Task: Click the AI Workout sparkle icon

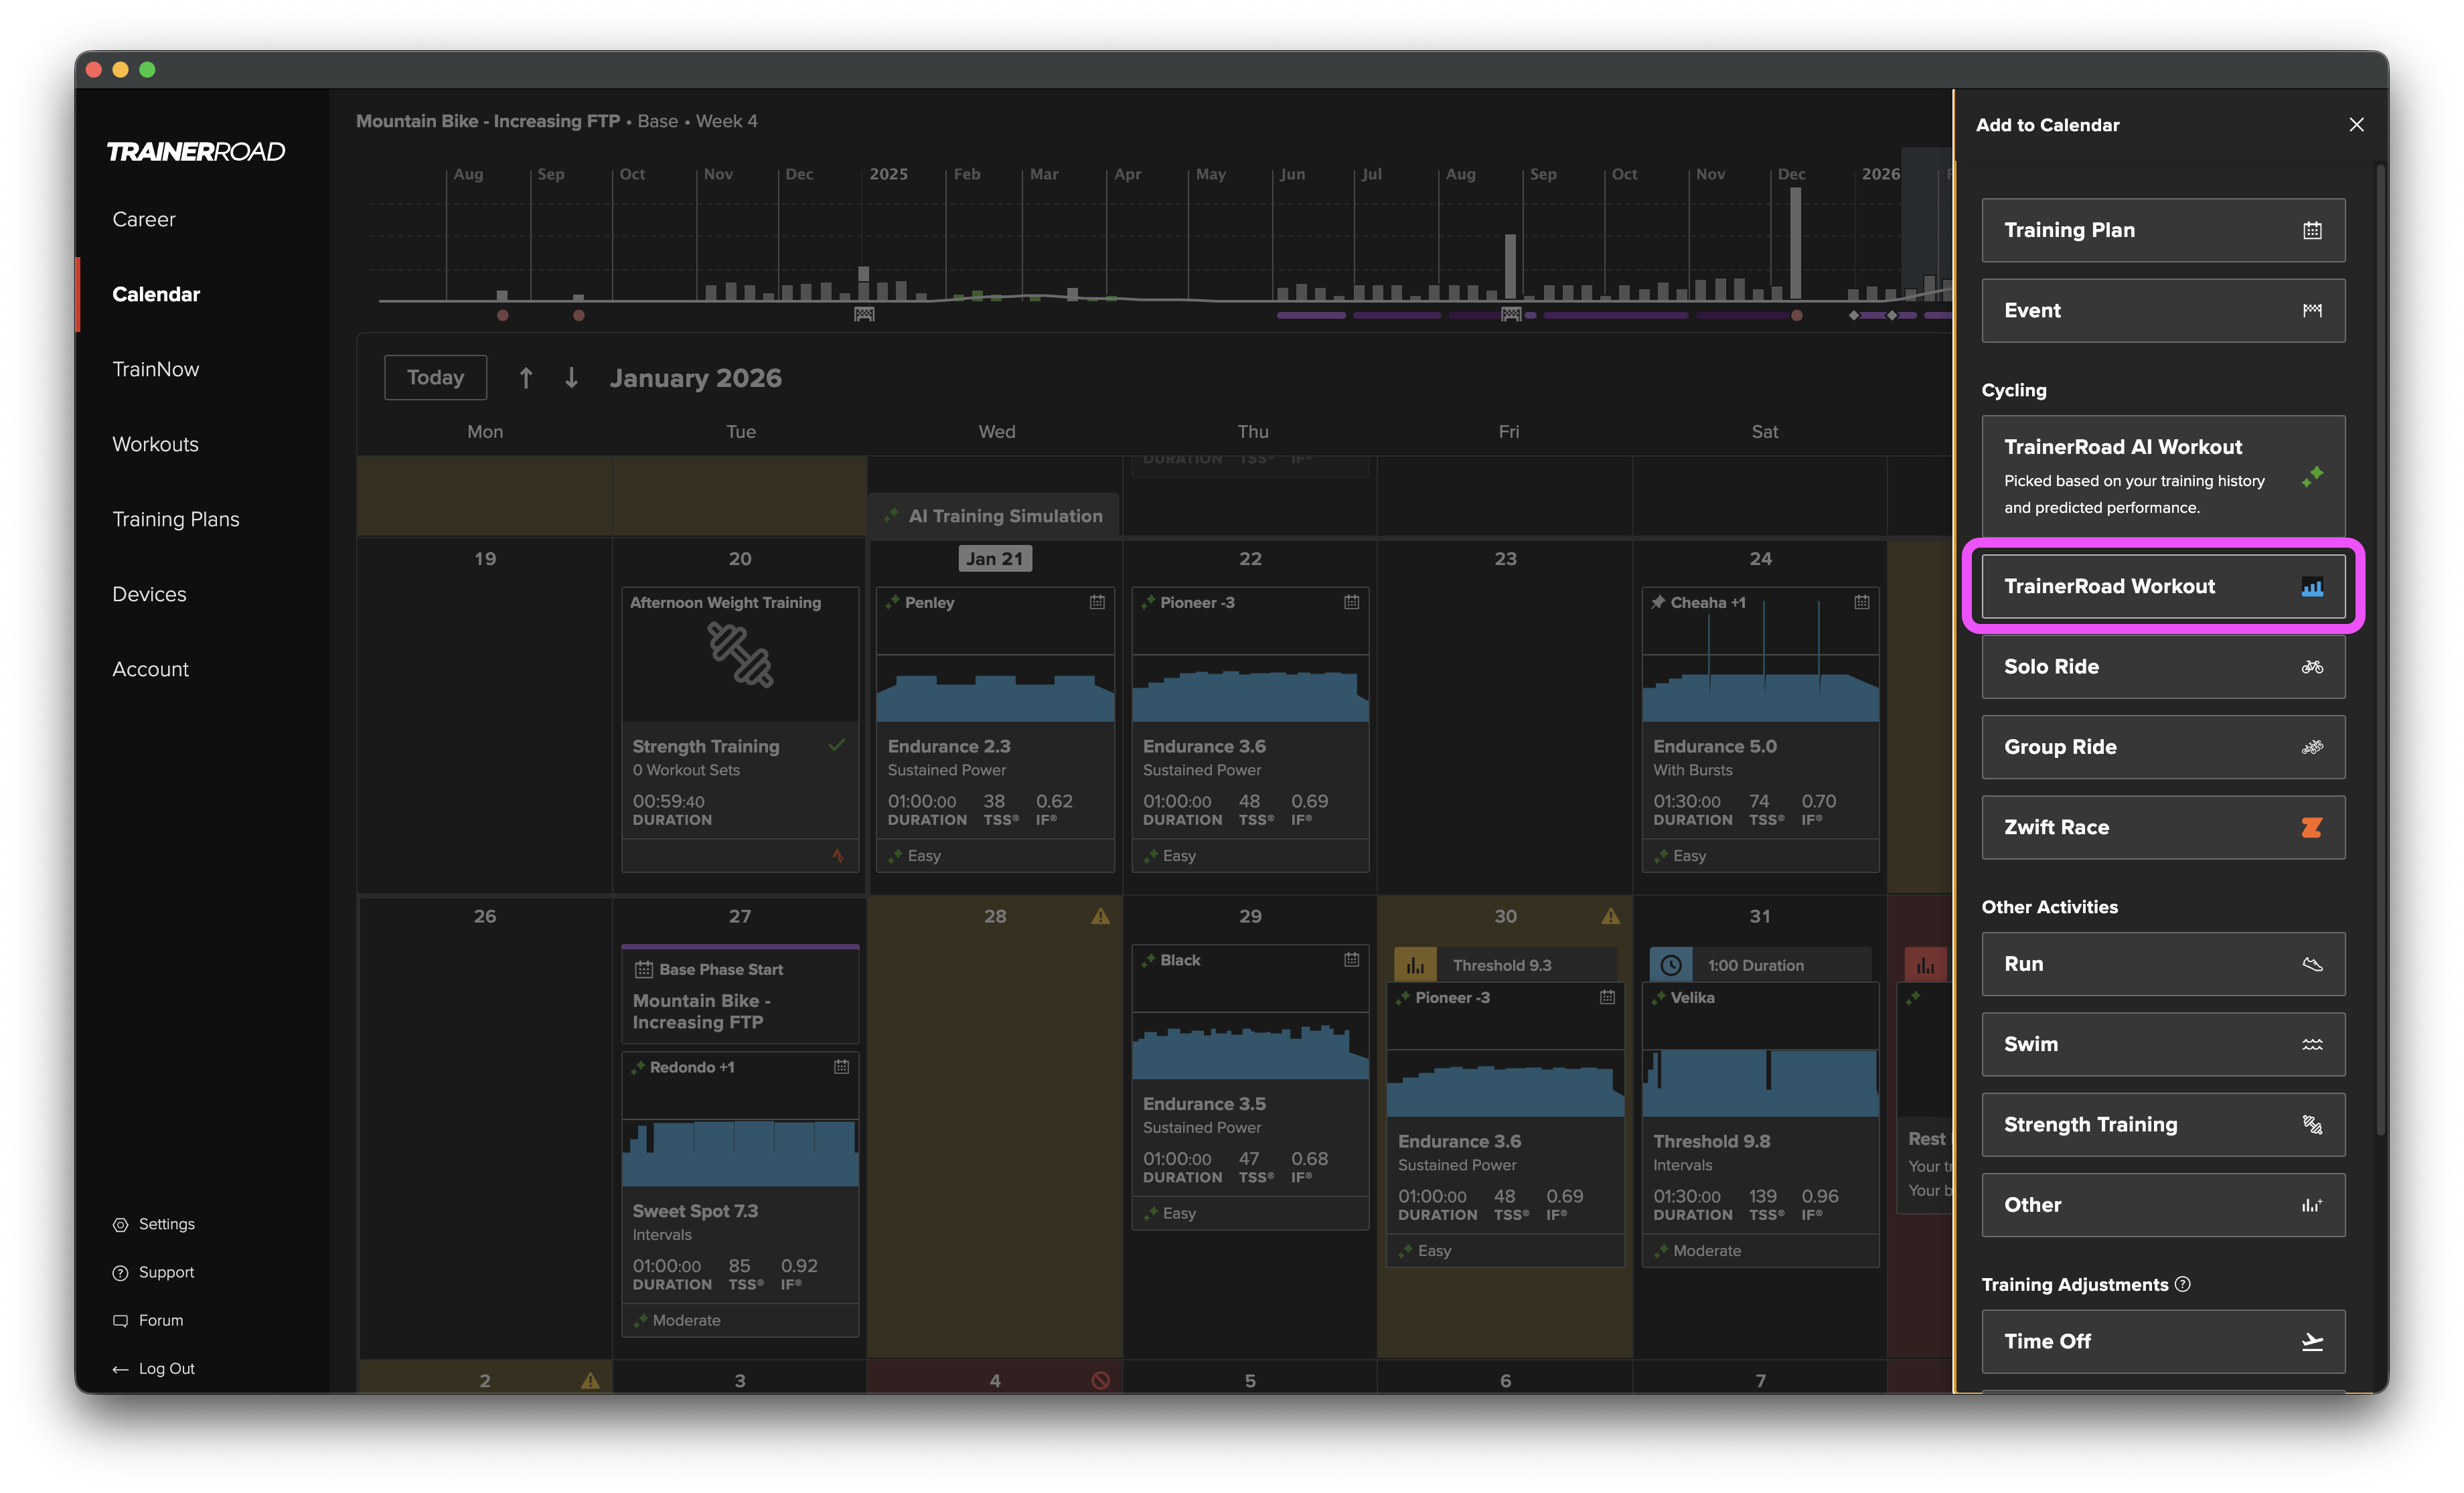Action: pos(2312,476)
